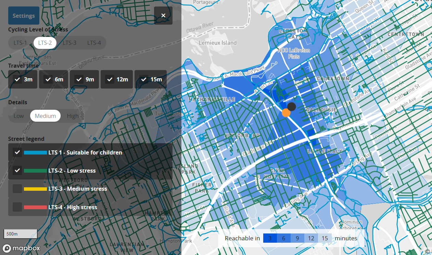
Task: Show LTS-4 High stress streets
Action: (17, 207)
